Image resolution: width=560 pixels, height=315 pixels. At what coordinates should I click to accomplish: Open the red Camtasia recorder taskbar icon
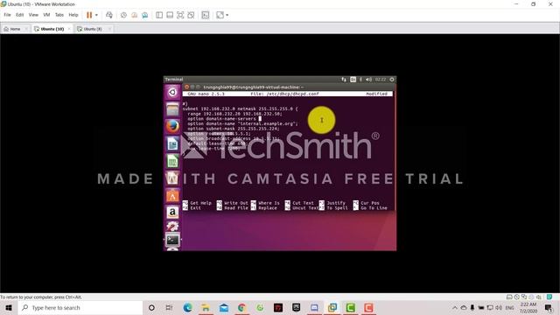click(x=368, y=307)
